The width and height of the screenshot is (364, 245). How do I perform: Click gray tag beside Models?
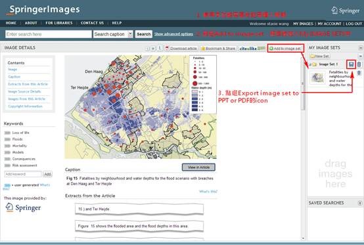7,152
